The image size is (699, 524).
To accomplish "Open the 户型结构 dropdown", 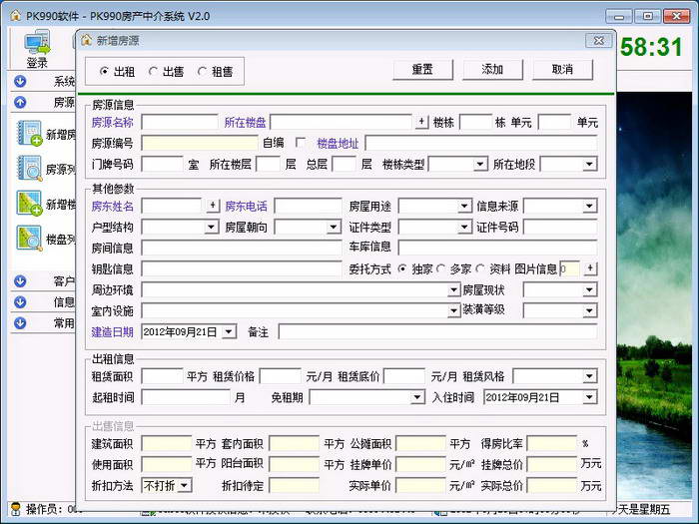I will point(212,227).
